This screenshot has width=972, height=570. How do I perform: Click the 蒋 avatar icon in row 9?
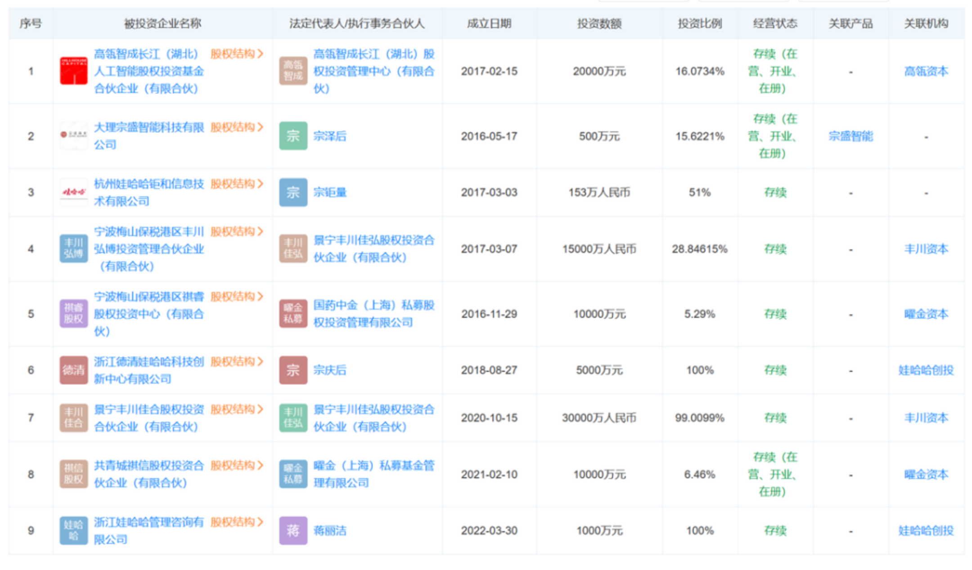click(x=293, y=530)
